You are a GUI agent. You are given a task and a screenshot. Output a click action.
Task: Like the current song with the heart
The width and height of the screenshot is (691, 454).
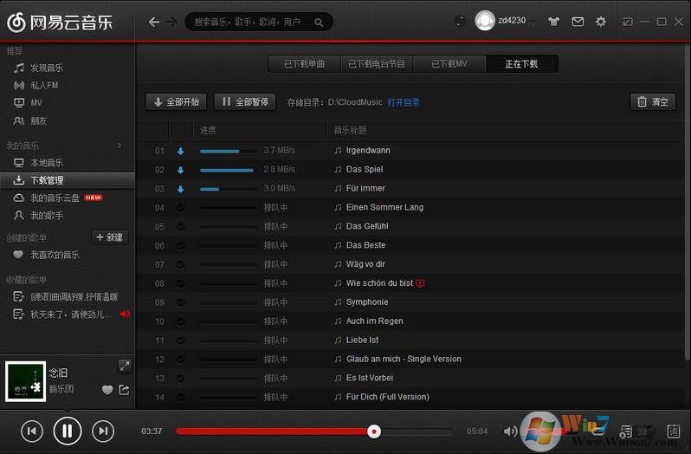point(107,390)
